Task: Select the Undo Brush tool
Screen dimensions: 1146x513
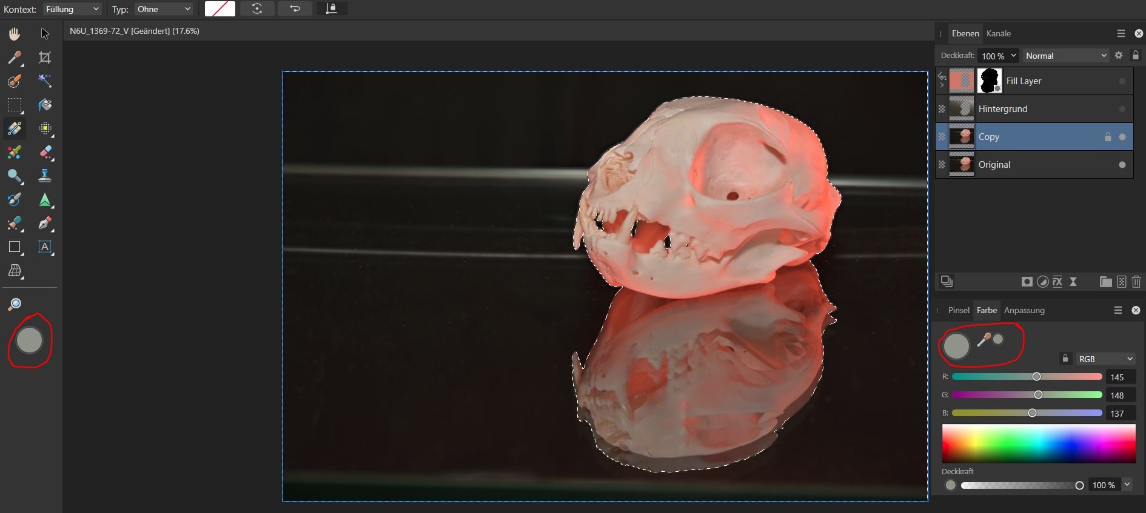Action: coord(15,200)
